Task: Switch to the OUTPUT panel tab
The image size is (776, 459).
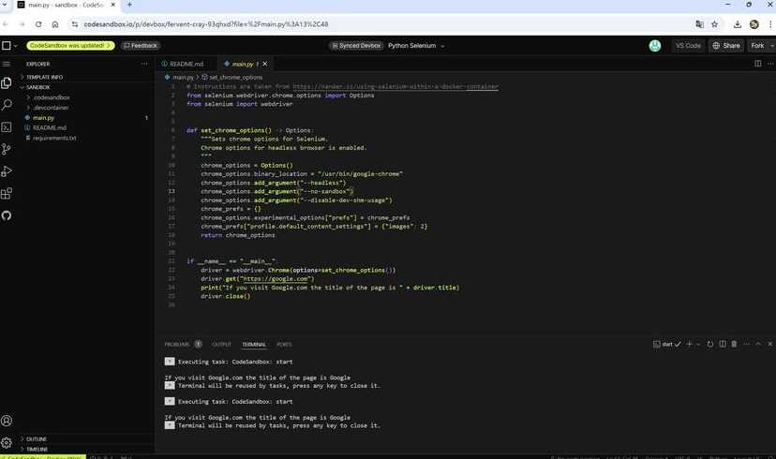Action: [221, 345]
